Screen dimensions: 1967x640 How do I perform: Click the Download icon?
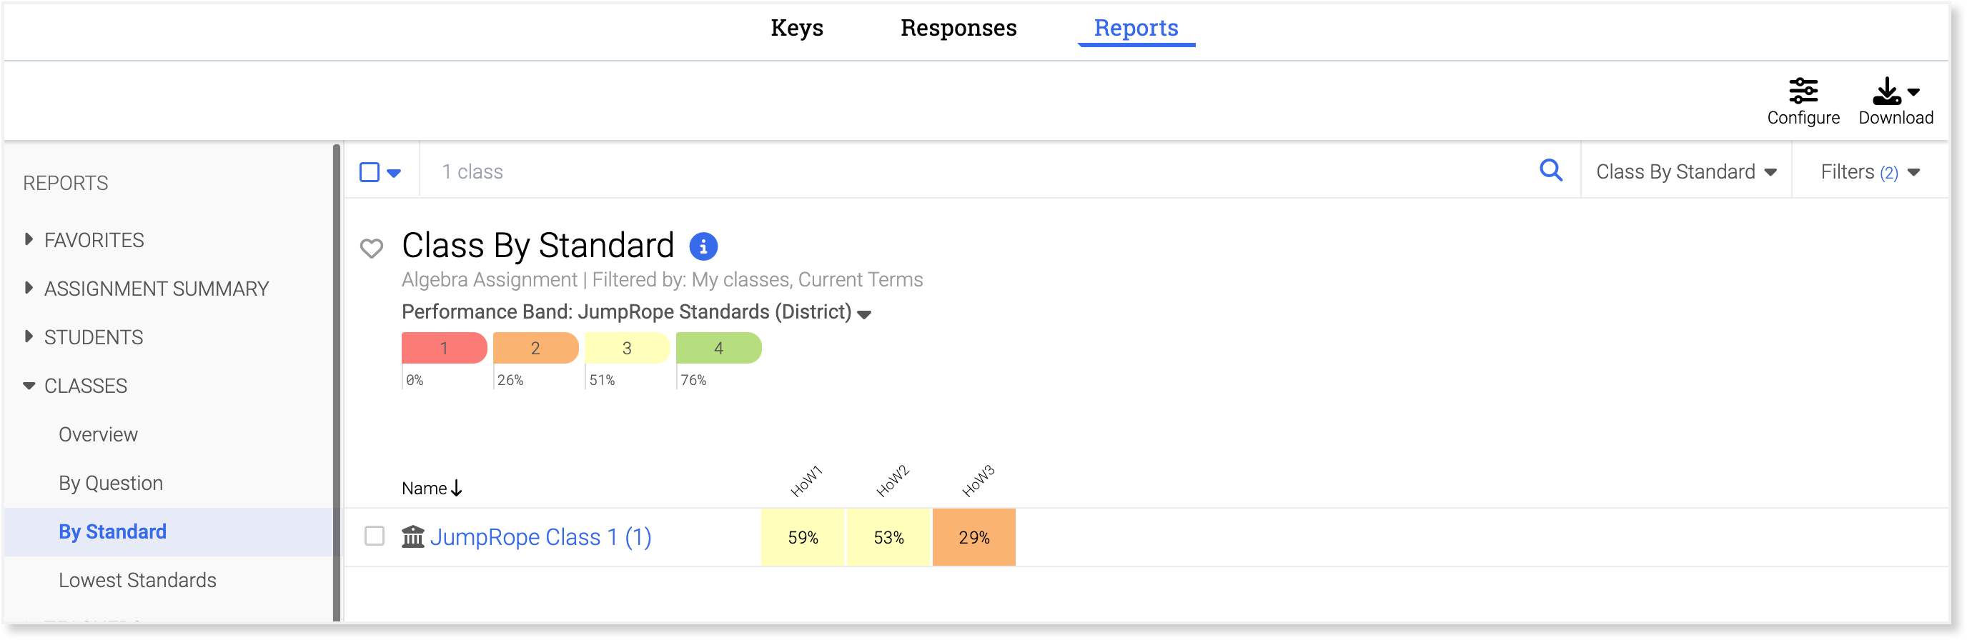(1887, 91)
